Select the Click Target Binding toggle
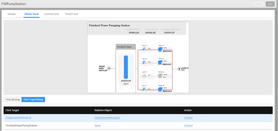Viewport: 278px width, 131px height. [33, 99]
